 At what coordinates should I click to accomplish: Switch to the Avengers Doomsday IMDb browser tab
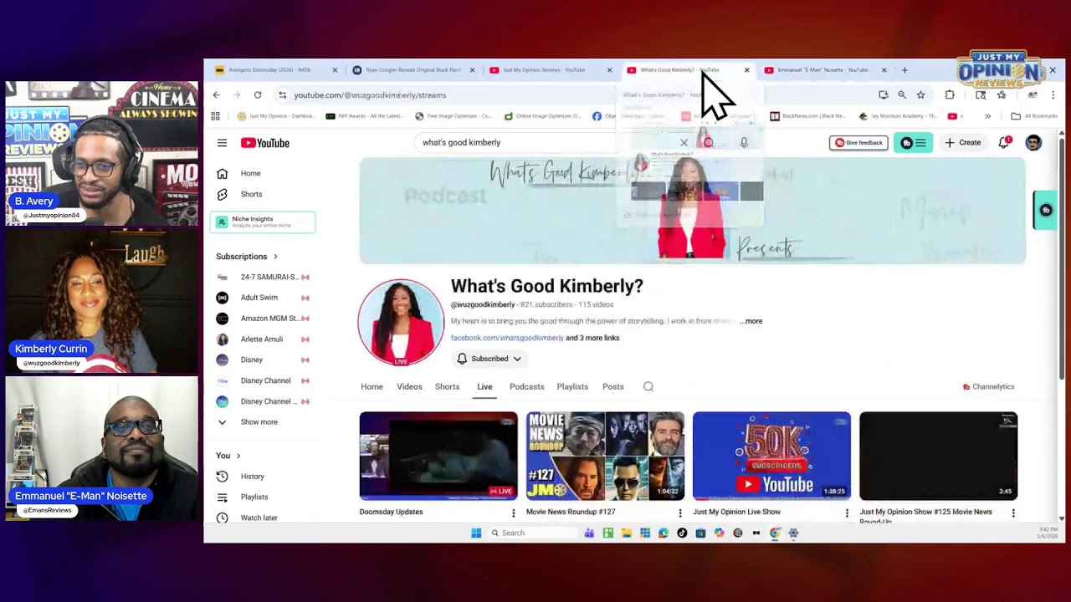pos(275,70)
